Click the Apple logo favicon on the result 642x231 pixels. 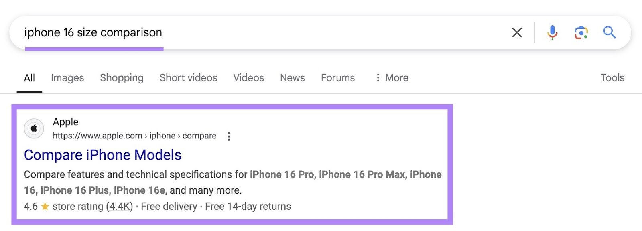click(x=35, y=128)
